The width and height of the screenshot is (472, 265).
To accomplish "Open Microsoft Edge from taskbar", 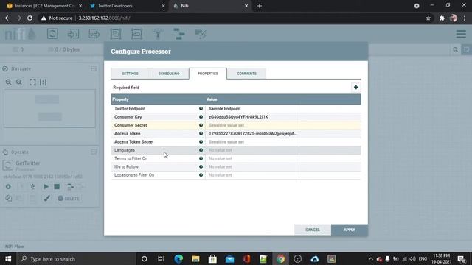I will [178, 258].
